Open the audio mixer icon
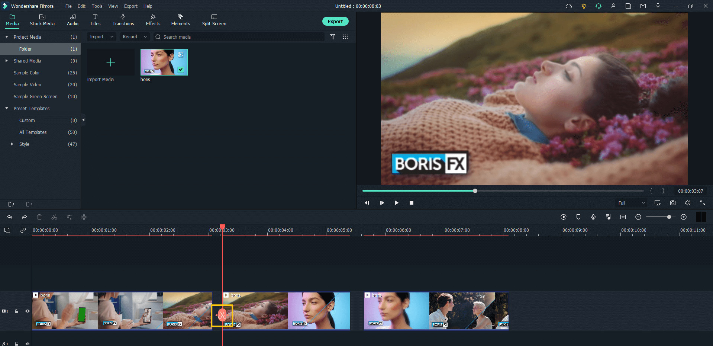The image size is (713, 346). tap(608, 217)
